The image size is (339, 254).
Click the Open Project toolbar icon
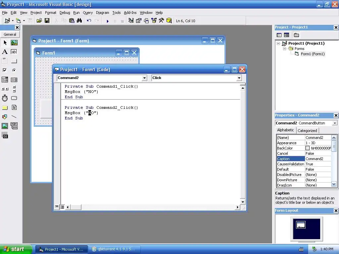(x=39, y=21)
